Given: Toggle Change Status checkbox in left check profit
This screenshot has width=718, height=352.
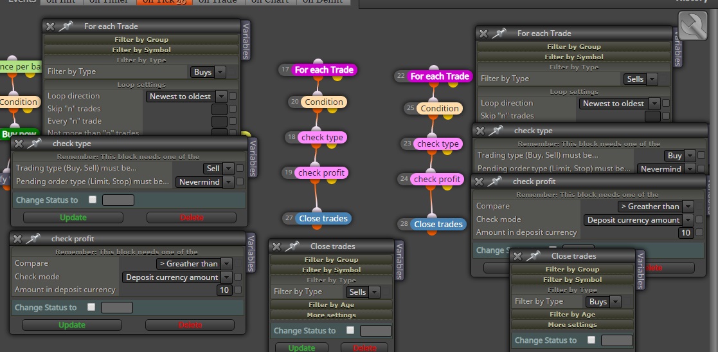Looking at the screenshot, I should click(x=91, y=306).
